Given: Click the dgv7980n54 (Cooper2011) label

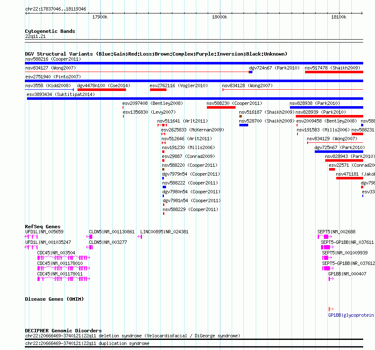Looking at the screenshot, I should pos(191,192).
